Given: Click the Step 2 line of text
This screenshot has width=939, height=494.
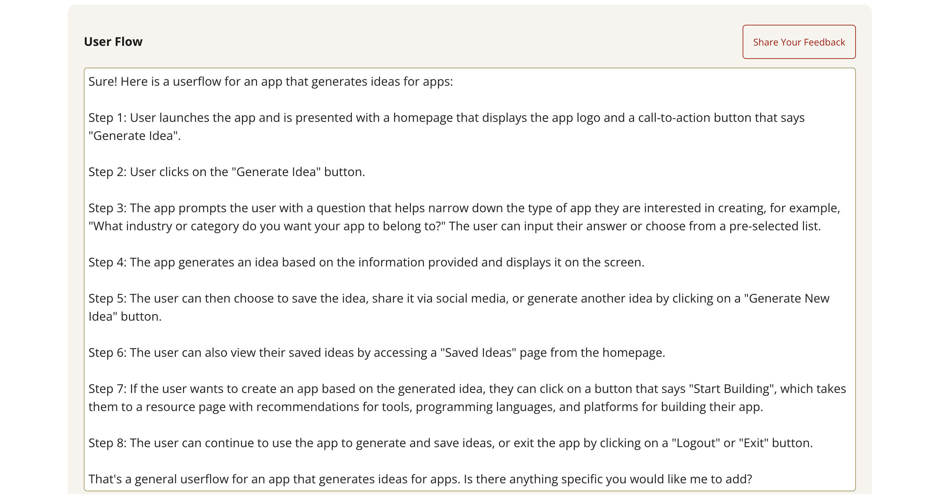Looking at the screenshot, I should pyautogui.click(x=226, y=172).
